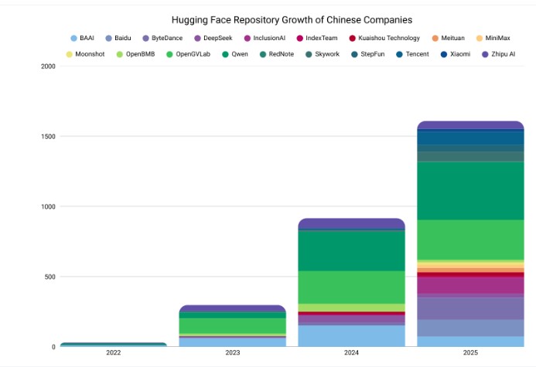Click the BAAI legend color dot

pos(73,38)
